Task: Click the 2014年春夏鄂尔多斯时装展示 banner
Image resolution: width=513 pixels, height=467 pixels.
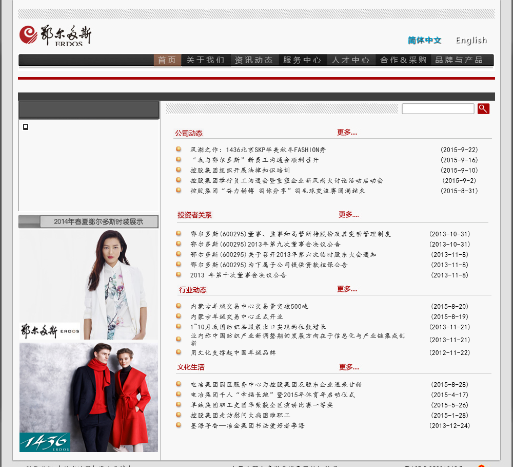Action: pos(88,221)
